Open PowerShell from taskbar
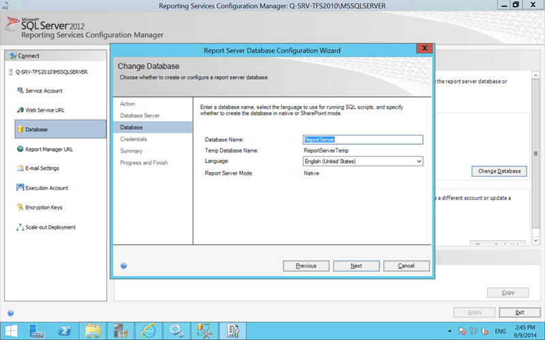 [x=65, y=331]
